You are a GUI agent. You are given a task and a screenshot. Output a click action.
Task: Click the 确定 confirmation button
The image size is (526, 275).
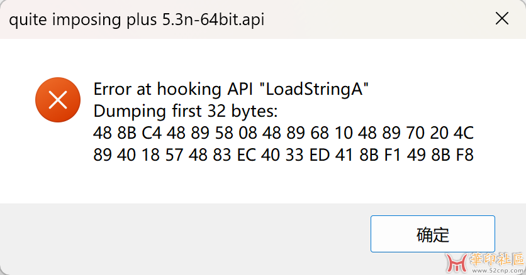click(x=432, y=234)
